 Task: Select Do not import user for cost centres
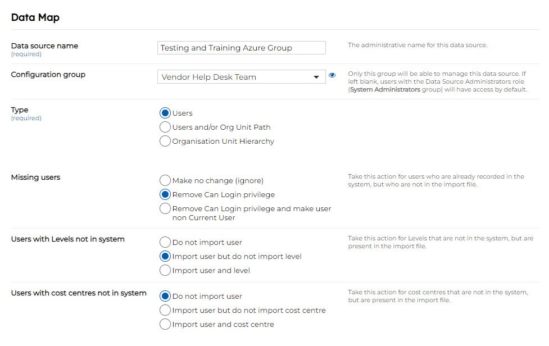click(165, 296)
